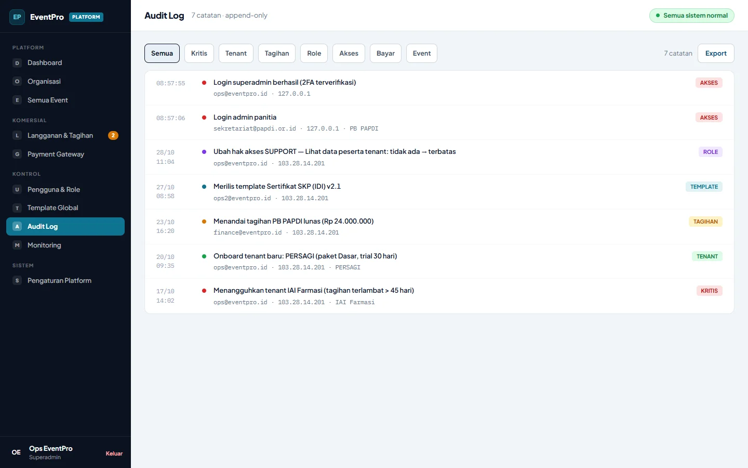Click the KRITIS tag badge
This screenshot has height=468, width=748.
click(x=709, y=291)
